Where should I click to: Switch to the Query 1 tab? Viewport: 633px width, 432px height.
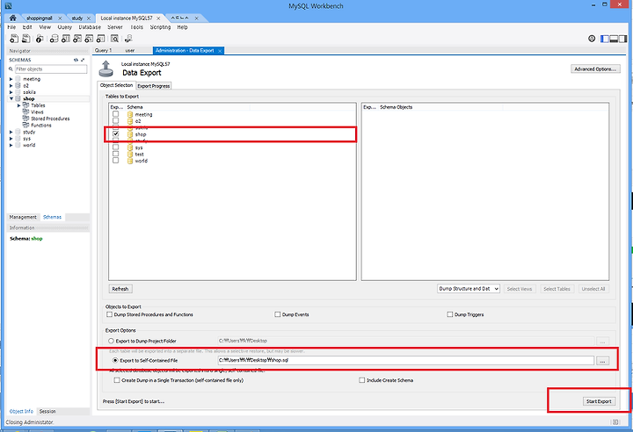pyautogui.click(x=104, y=50)
